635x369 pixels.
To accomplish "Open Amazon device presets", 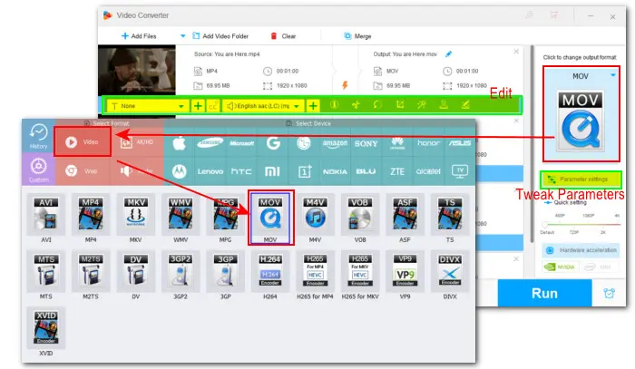I will 335,143.
